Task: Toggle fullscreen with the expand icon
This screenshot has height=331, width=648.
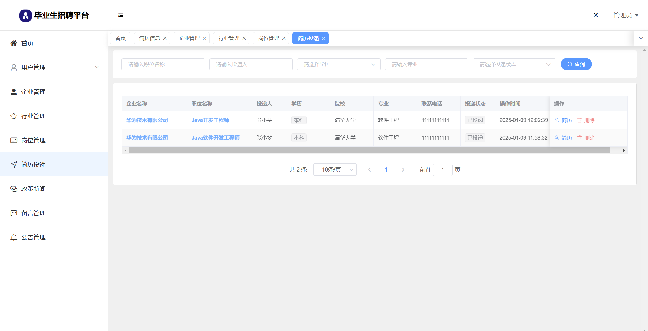Action: [596, 15]
